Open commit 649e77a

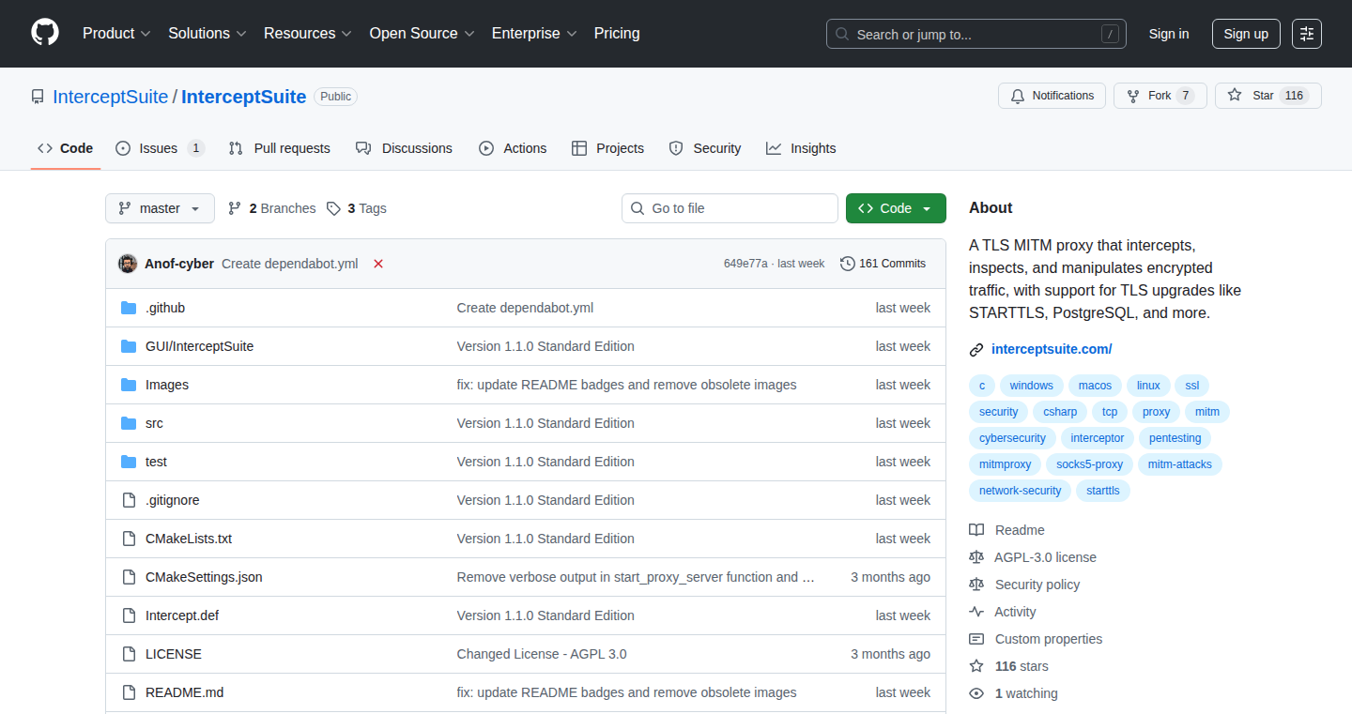[745, 264]
